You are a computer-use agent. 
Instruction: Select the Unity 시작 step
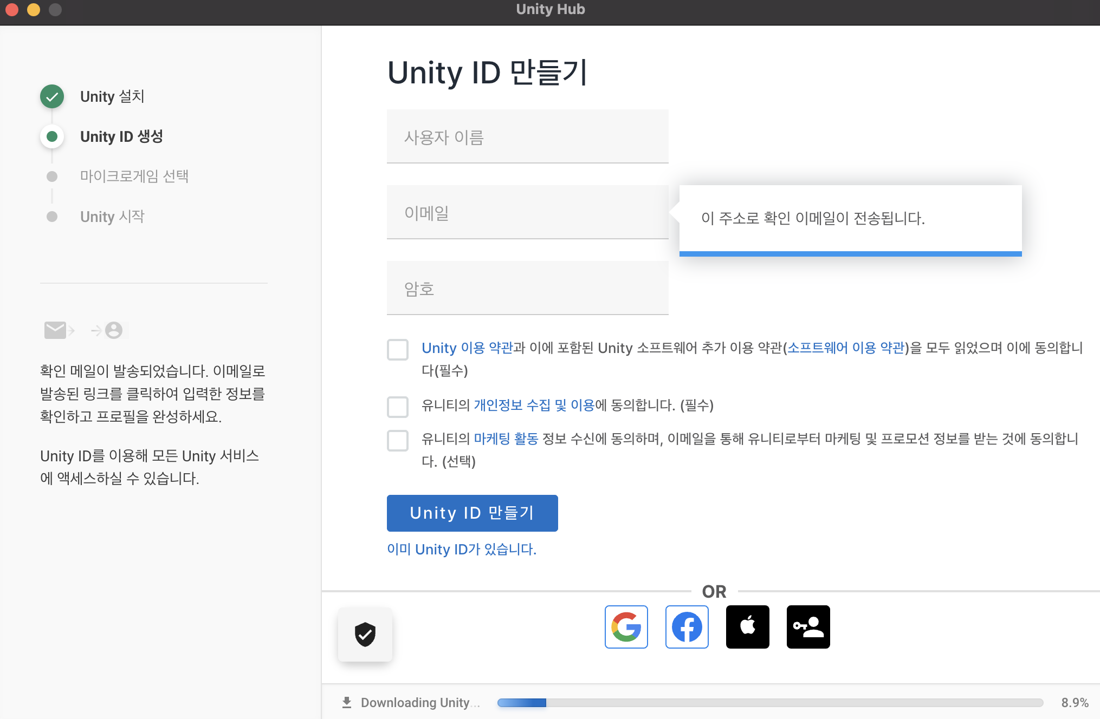pyautogui.click(x=112, y=217)
